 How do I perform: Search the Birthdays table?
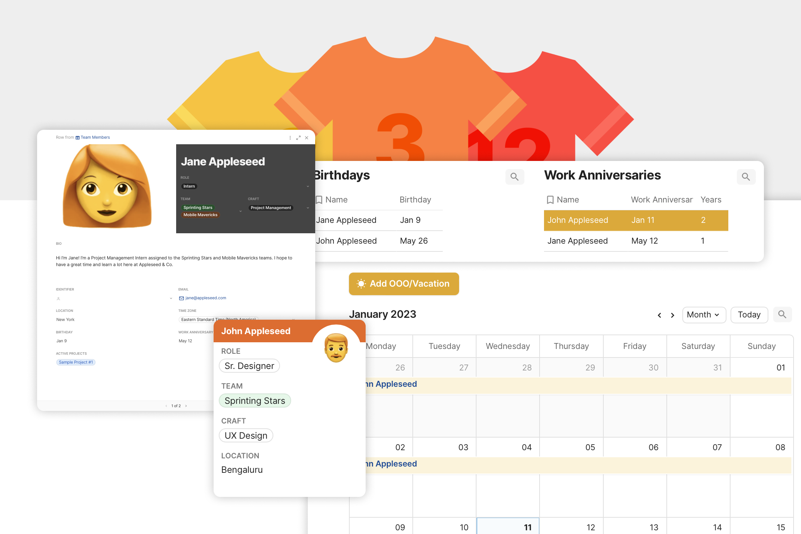coord(514,177)
